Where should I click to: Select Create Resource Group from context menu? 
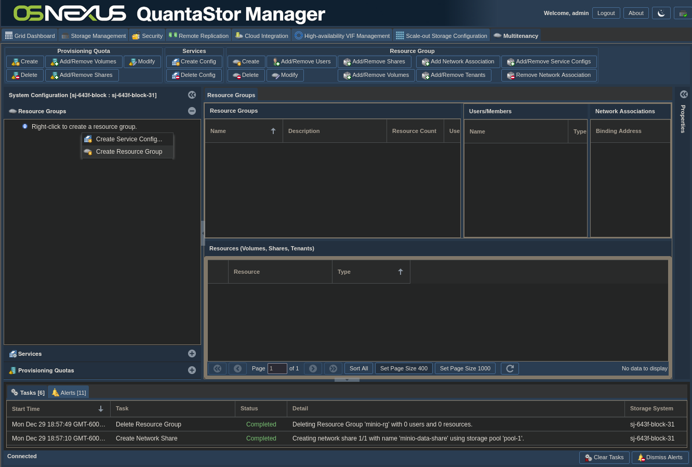pyautogui.click(x=128, y=152)
